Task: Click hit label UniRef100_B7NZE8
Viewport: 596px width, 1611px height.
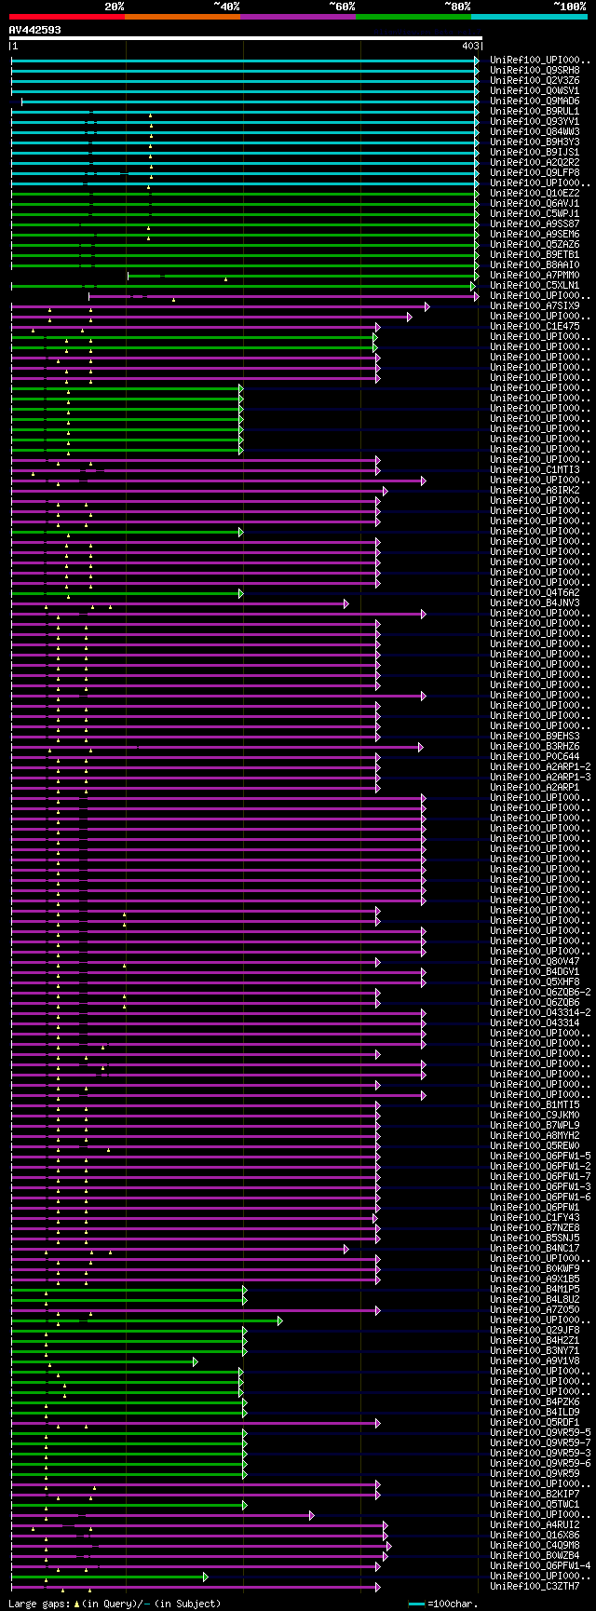Action: pos(535,1227)
